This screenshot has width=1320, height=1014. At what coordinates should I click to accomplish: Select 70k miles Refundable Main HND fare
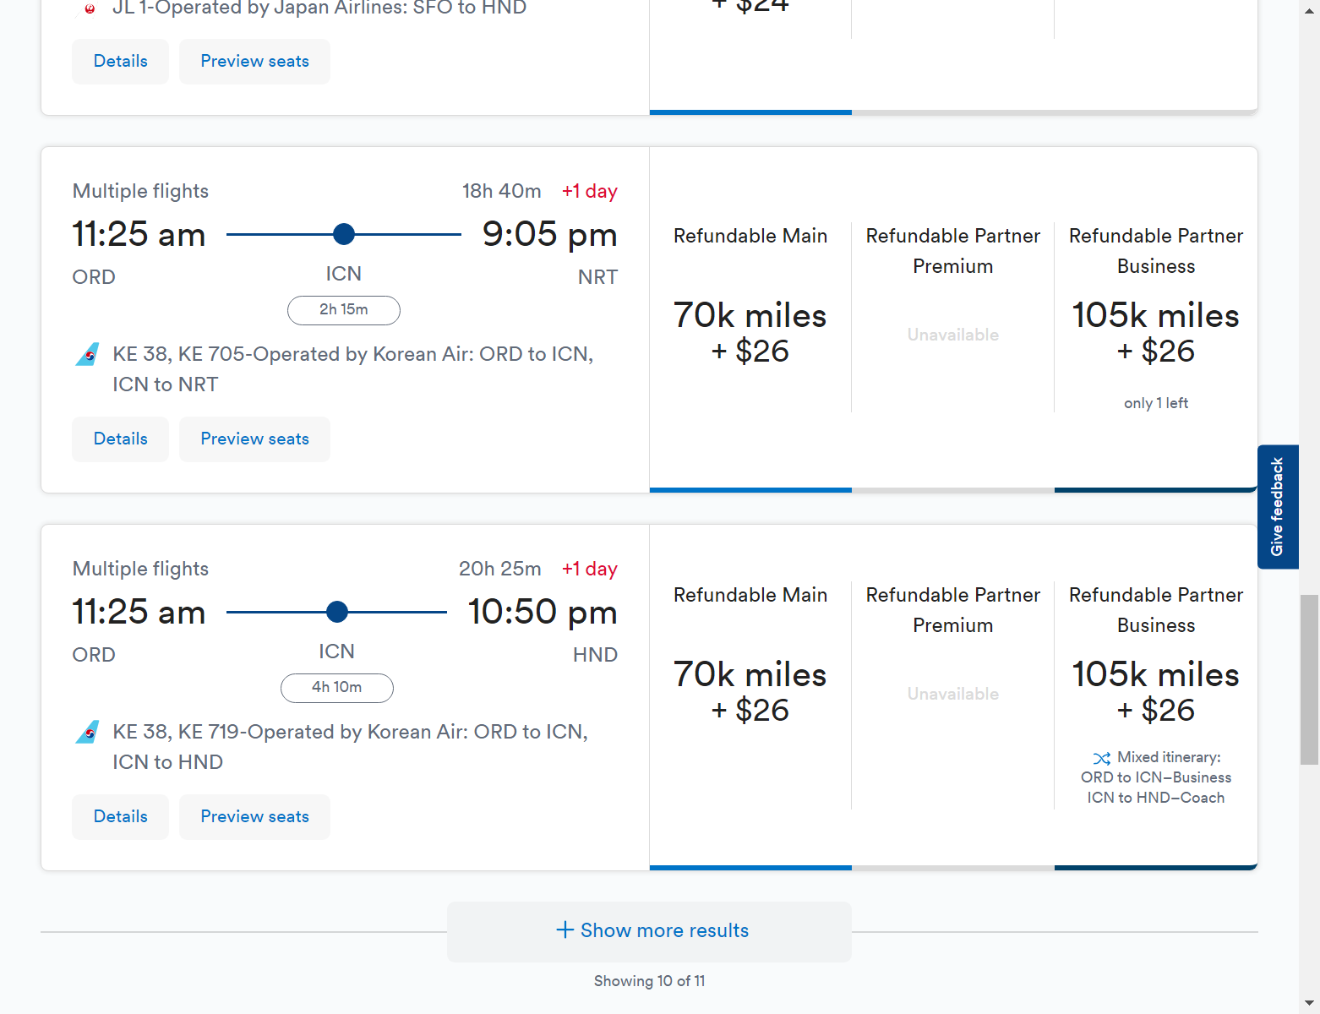pyautogui.click(x=750, y=692)
